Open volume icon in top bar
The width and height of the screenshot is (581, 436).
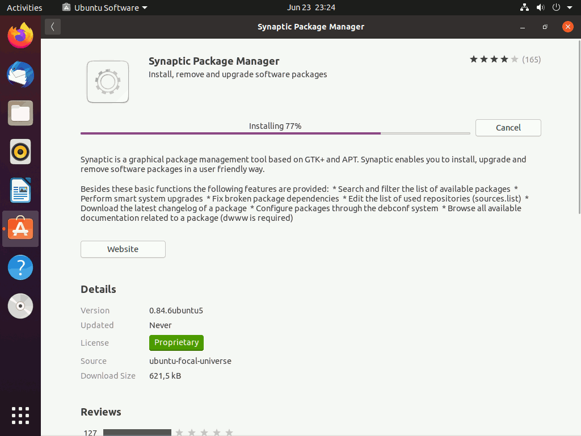point(541,7)
